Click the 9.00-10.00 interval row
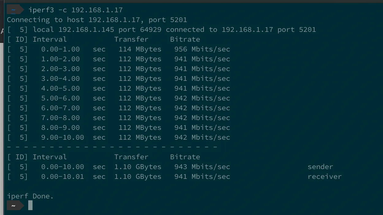The height and width of the screenshot is (215, 383). point(63,138)
